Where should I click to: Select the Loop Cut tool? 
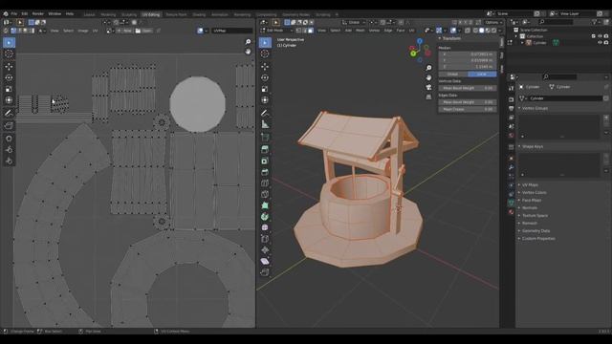pos(265,183)
